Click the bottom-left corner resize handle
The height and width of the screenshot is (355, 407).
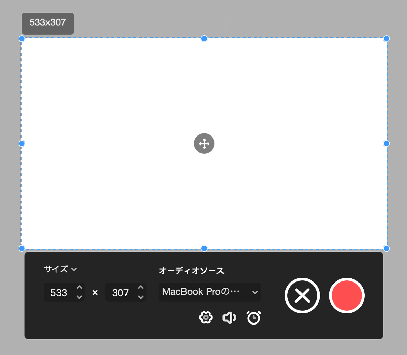(22, 248)
